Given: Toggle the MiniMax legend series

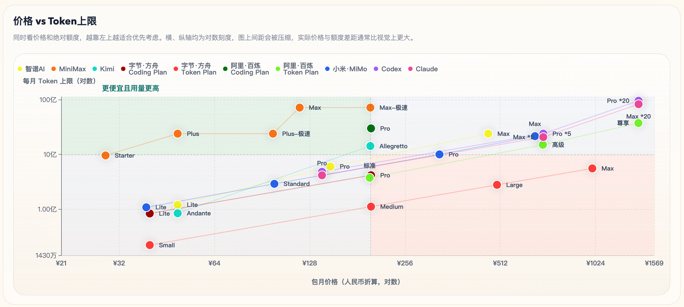Looking at the screenshot, I should click(x=69, y=69).
